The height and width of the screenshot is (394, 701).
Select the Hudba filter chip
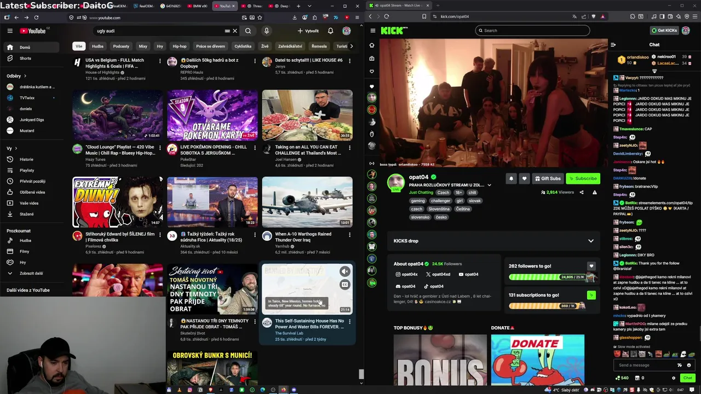(x=97, y=46)
